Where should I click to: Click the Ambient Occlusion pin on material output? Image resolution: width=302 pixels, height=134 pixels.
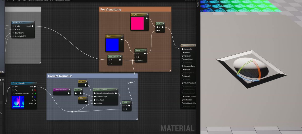pos(183,96)
